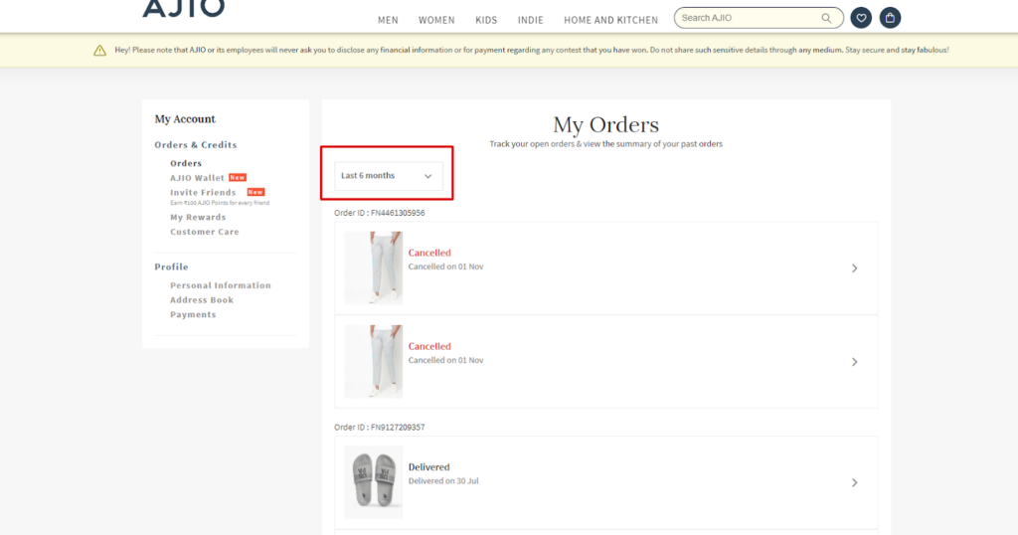Click the AJIO logo

pos(184,8)
